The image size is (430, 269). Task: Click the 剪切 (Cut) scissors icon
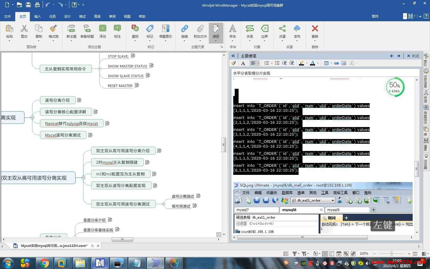point(24,29)
